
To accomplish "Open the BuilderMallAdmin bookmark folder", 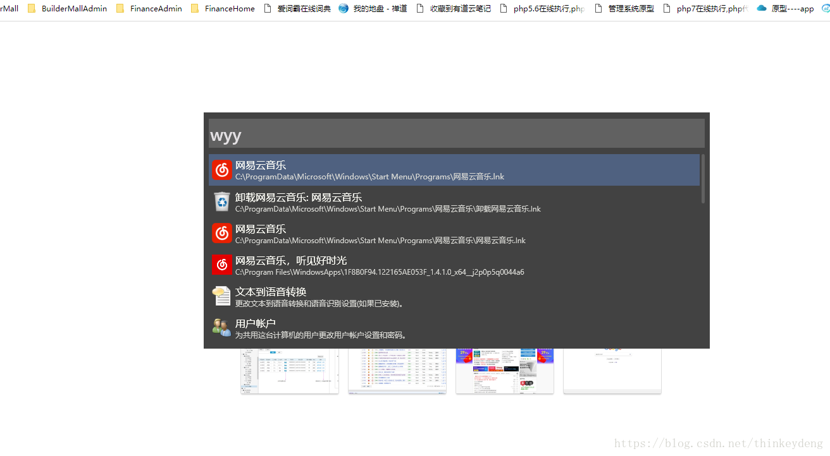I will pos(67,9).
